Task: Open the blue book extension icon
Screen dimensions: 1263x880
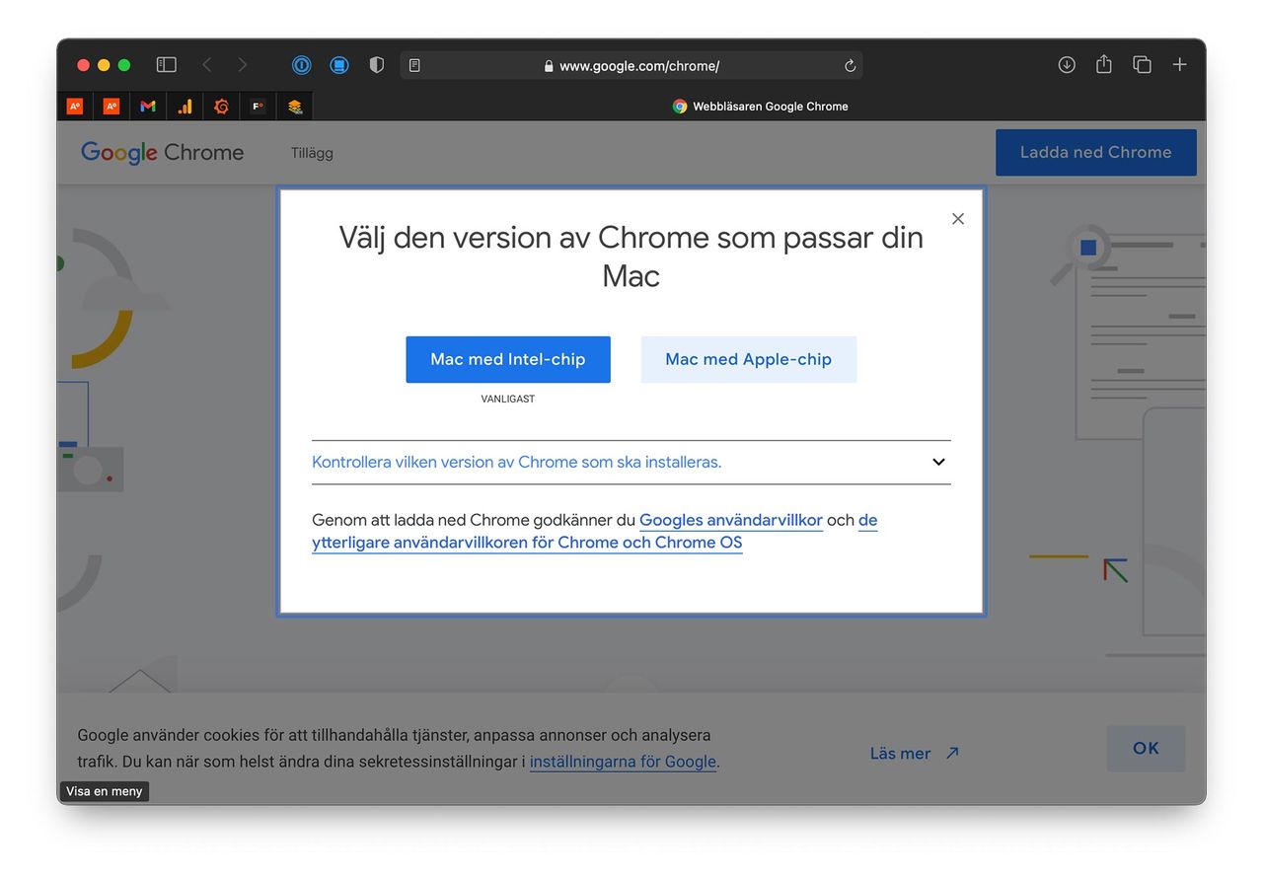Action: [x=339, y=65]
